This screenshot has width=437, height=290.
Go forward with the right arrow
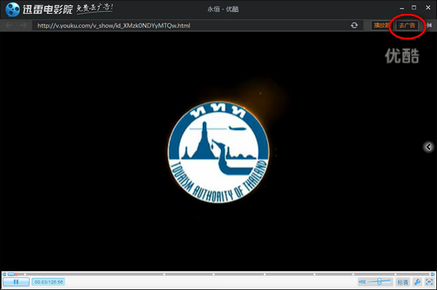[x=23, y=26]
